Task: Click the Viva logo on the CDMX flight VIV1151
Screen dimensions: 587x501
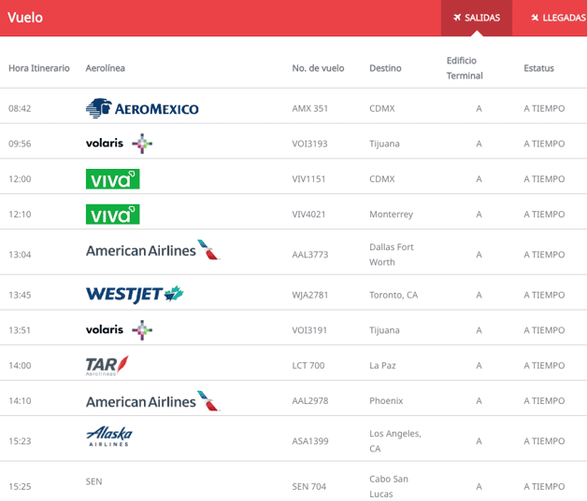Action: [x=112, y=179]
